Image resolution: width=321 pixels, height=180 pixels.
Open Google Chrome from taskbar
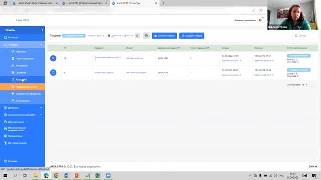click(x=56, y=175)
